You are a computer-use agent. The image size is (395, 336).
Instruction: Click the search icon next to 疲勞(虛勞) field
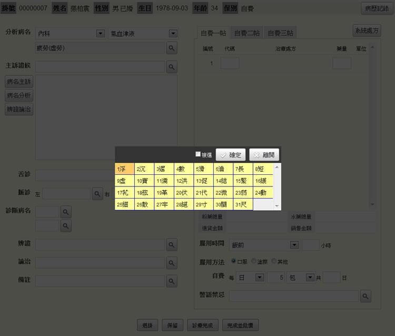click(x=172, y=48)
